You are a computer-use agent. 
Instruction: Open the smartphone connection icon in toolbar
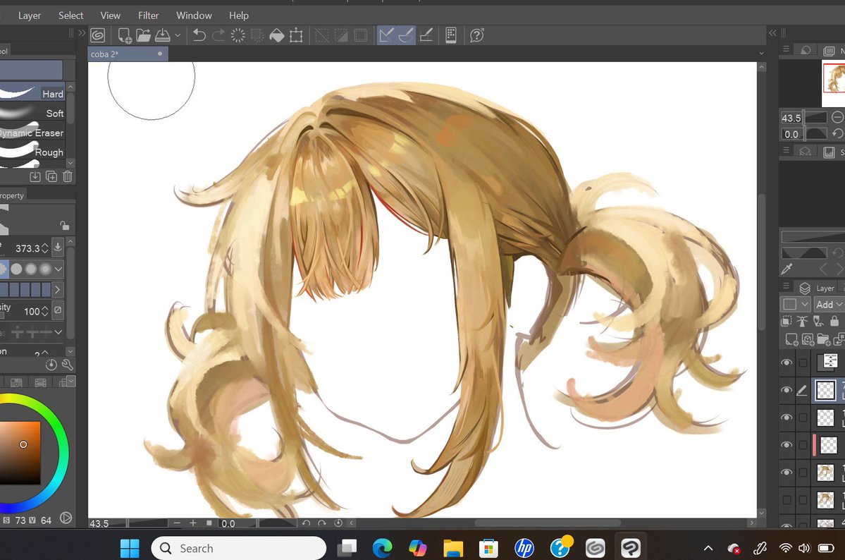click(x=451, y=35)
